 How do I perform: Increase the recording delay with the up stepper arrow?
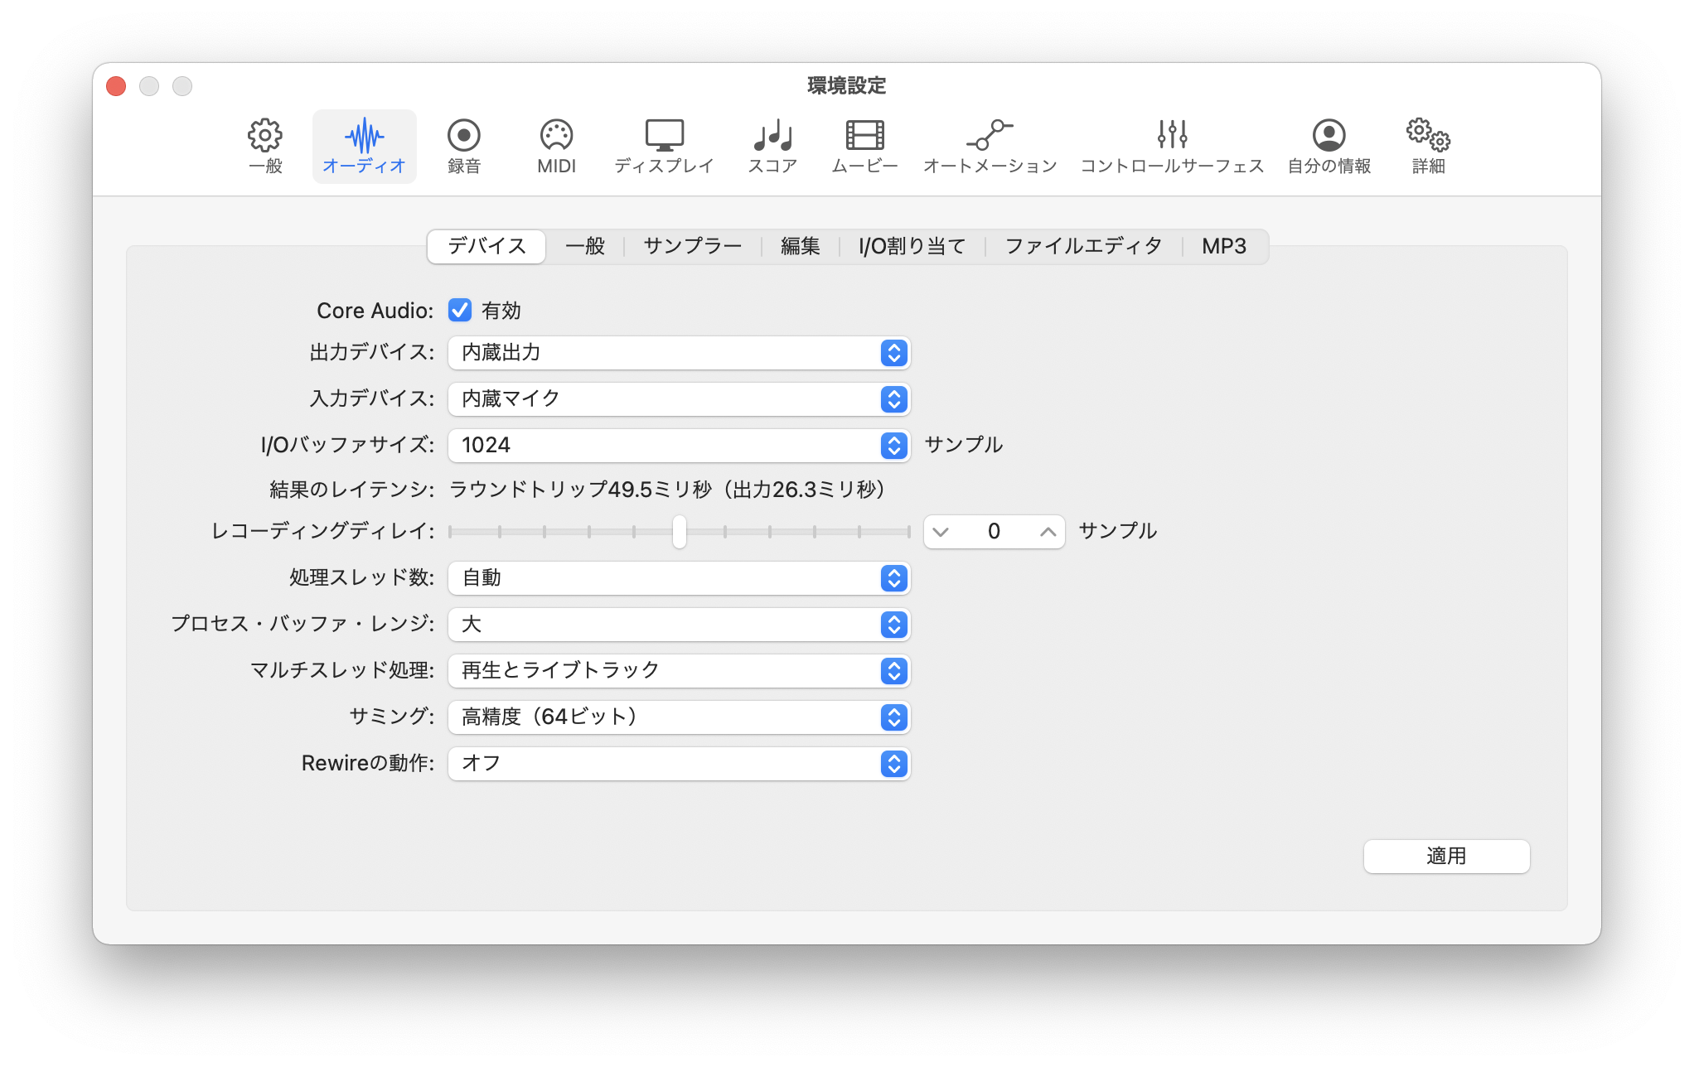point(1048,532)
